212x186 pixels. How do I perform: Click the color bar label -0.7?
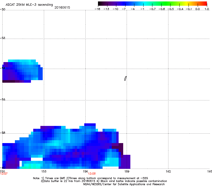pyautogui.click(x=152, y=9)
